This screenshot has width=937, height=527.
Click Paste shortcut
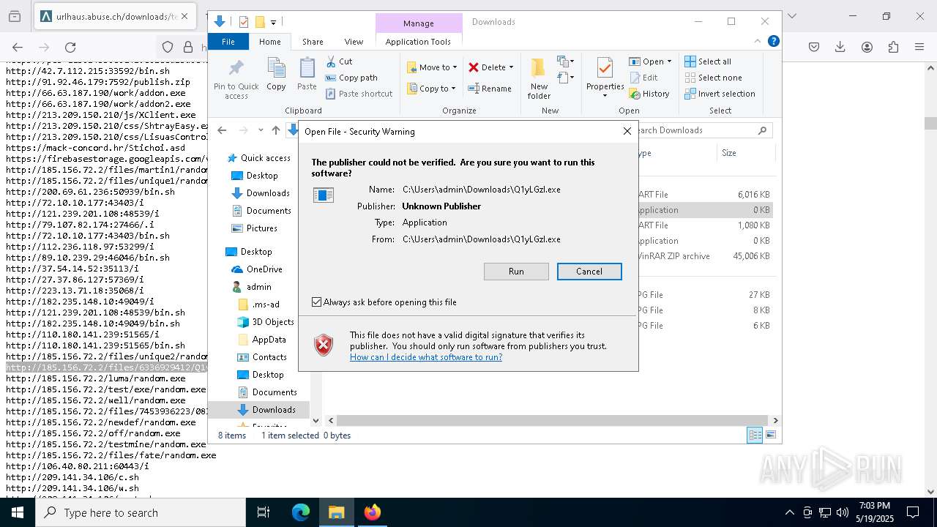(359, 94)
